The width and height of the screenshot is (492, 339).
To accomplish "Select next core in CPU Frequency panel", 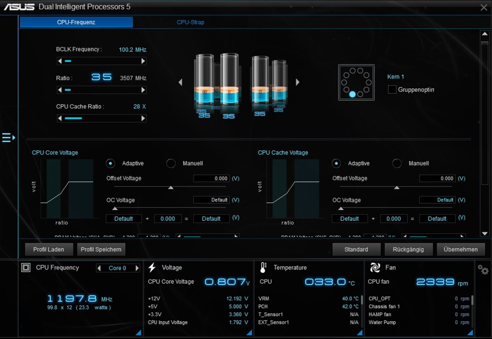I will point(137,268).
